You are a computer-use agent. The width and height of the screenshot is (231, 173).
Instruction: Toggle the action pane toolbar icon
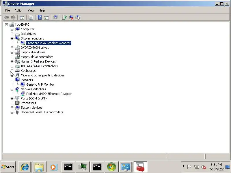[x=46, y=18]
